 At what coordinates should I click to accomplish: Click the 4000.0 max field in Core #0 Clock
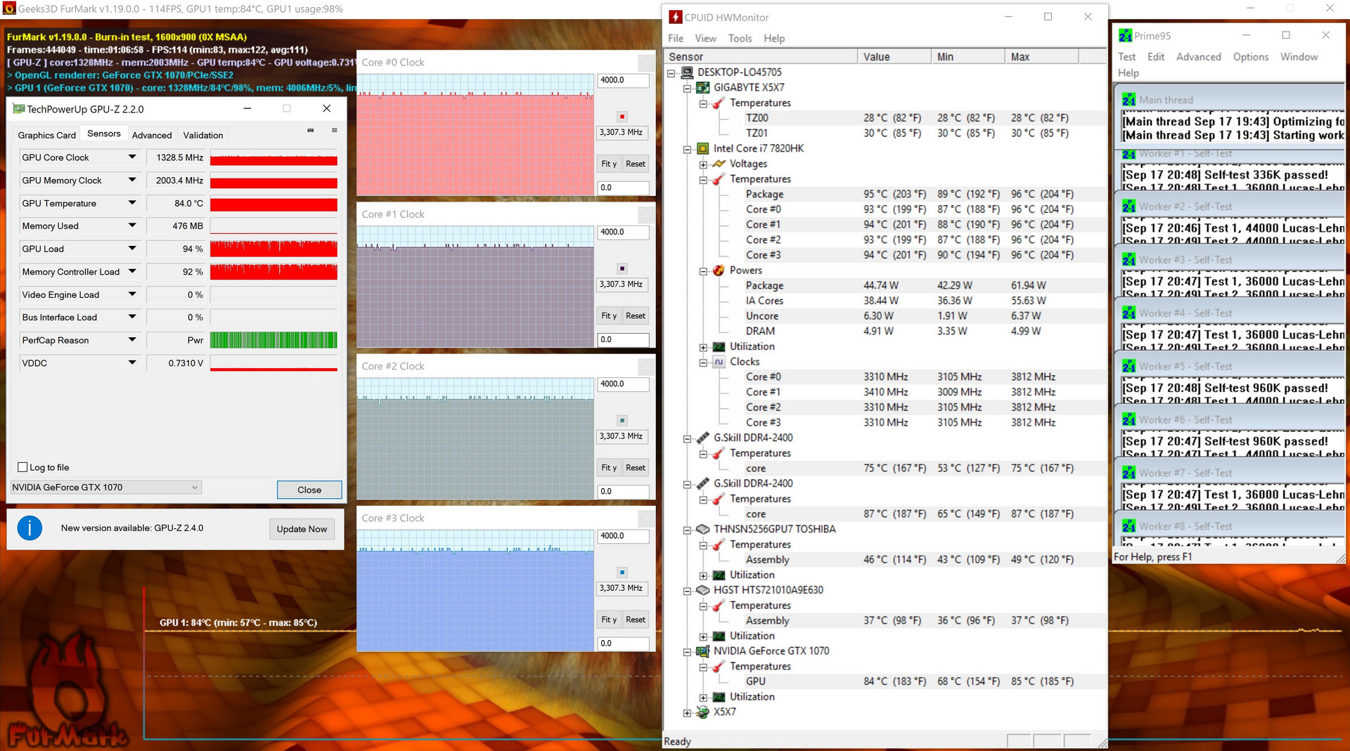point(623,80)
